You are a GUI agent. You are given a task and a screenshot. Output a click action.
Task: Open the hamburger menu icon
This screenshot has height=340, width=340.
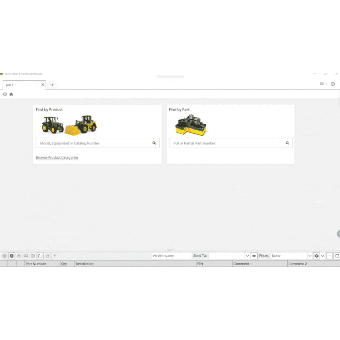(x=322, y=84)
